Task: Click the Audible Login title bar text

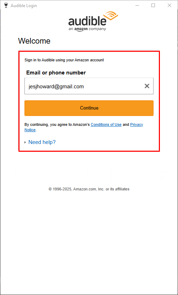Action: (24, 6)
